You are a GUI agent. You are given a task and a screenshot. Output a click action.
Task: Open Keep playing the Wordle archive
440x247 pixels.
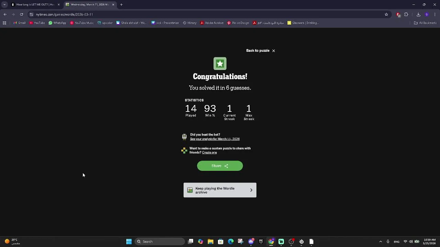pyautogui.click(x=220, y=190)
